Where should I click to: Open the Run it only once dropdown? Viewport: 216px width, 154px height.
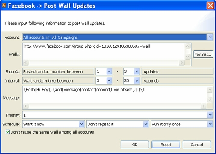[x=210, y=124]
